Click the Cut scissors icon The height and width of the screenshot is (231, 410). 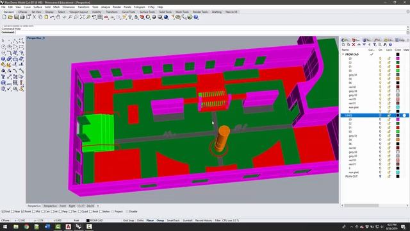click(x=34, y=17)
